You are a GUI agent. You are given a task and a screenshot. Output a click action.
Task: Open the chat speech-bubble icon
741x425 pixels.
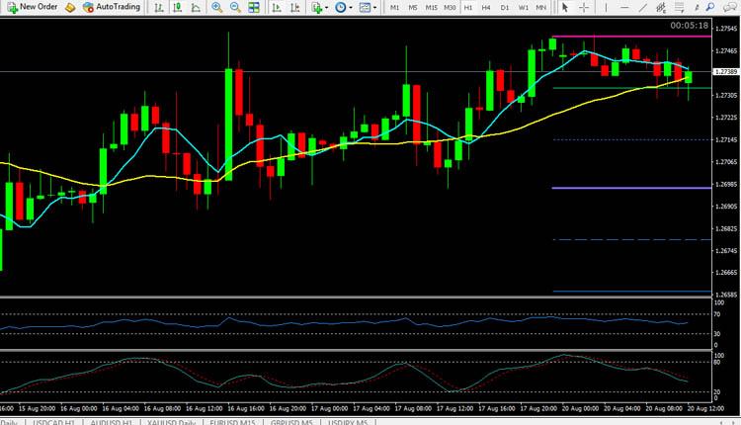click(x=730, y=8)
